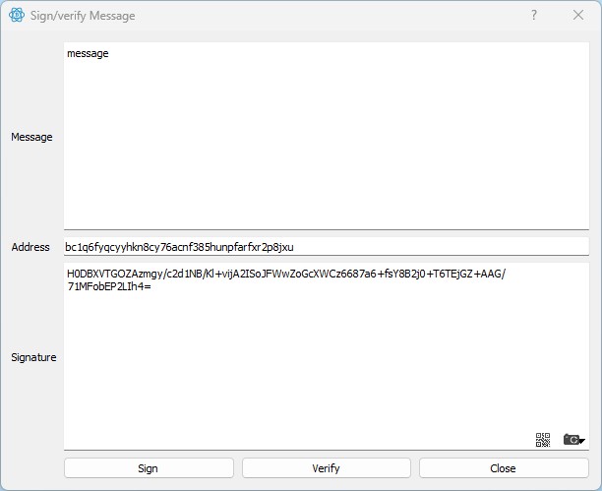Image resolution: width=602 pixels, height=491 pixels.
Task: Click the camera scan icon
Action: tap(572, 440)
